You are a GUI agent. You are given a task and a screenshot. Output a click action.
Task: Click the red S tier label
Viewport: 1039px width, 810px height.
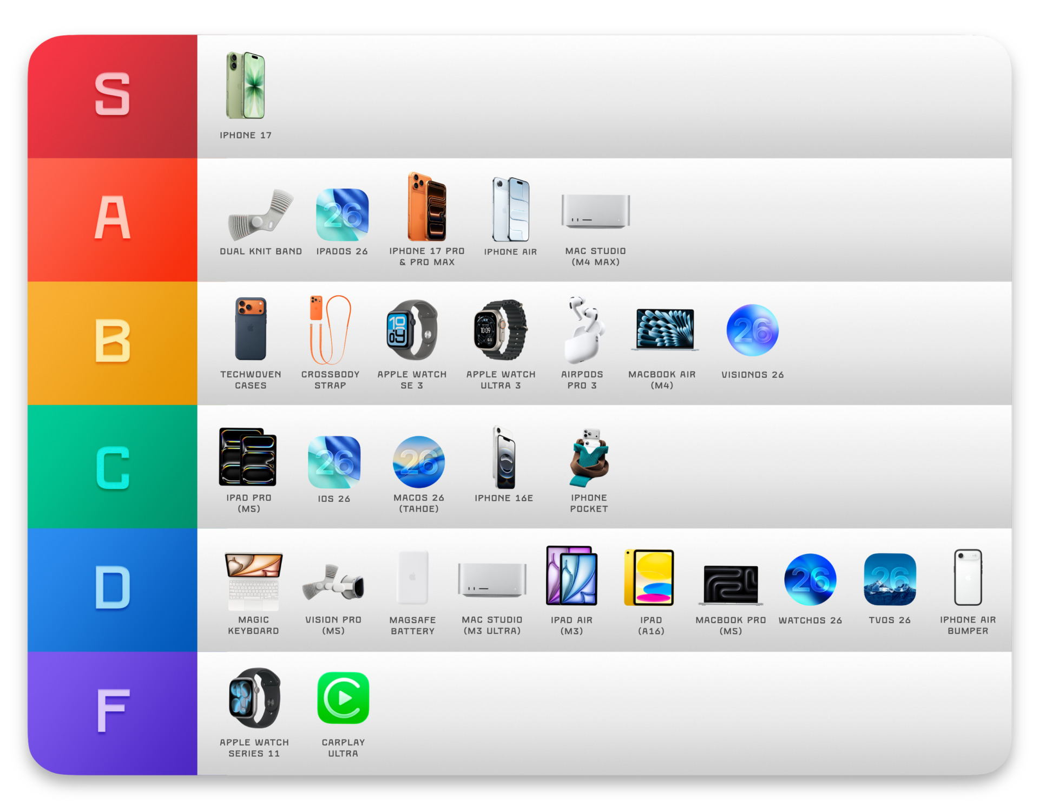113,96
